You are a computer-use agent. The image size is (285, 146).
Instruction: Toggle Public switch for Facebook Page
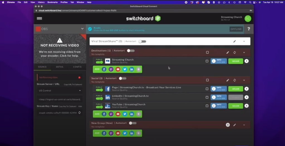tap(99, 90)
